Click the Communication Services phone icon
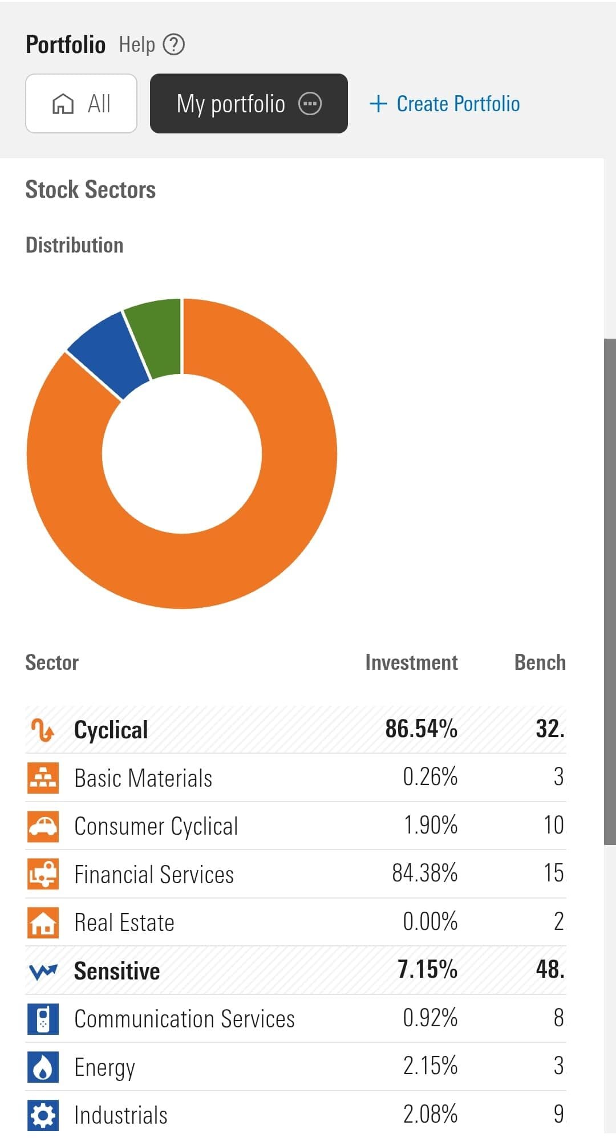 pos(44,1018)
